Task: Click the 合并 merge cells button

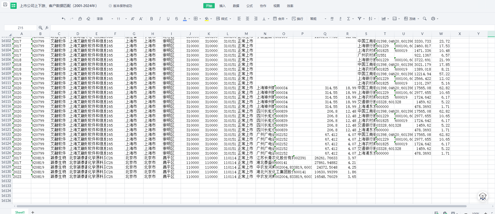Action: click(x=279, y=19)
